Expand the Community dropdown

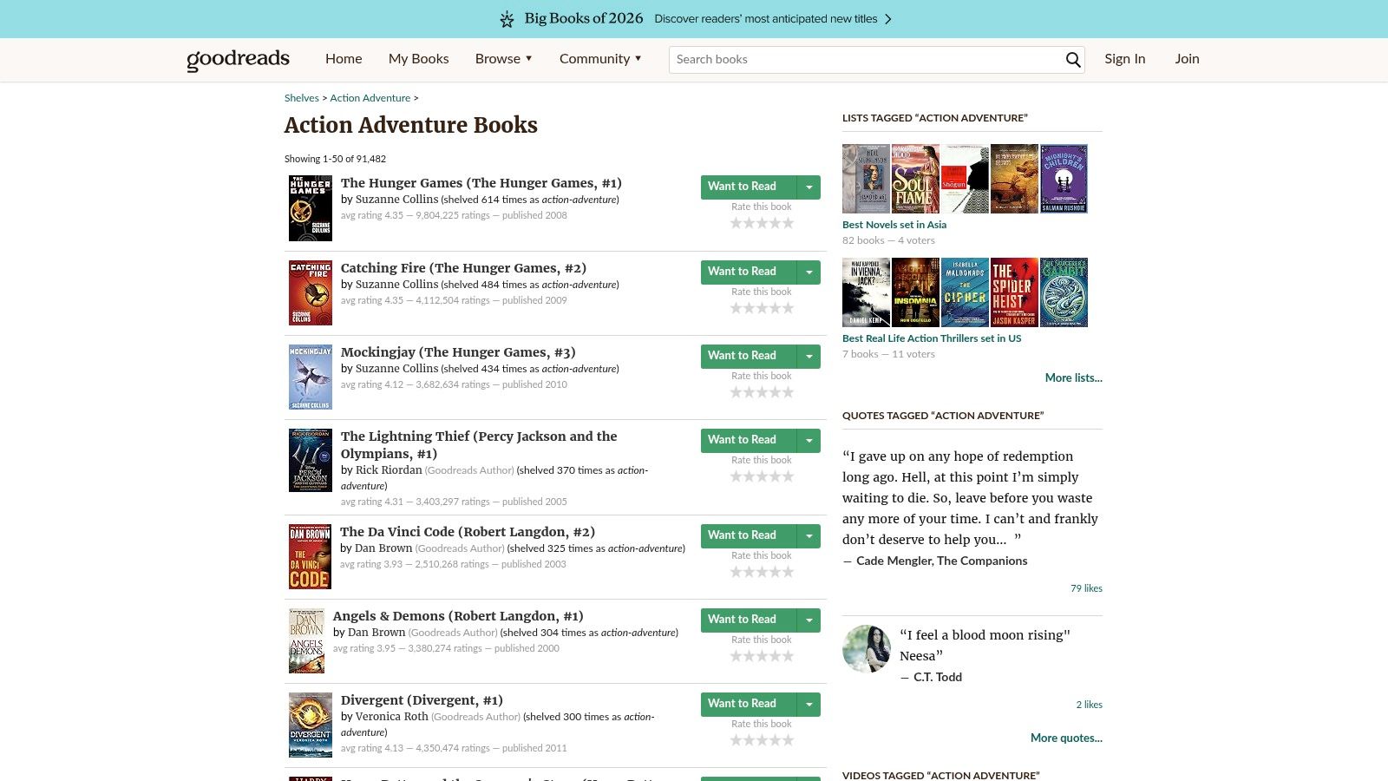click(600, 59)
